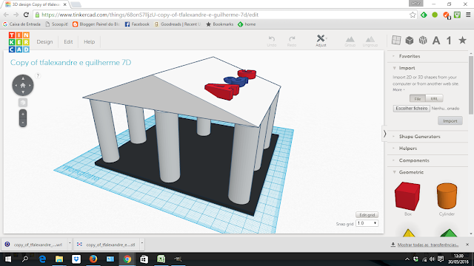Screen dimensions: 474x266
Task: Toggle perspective view cube button
Action: click(23, 103)
